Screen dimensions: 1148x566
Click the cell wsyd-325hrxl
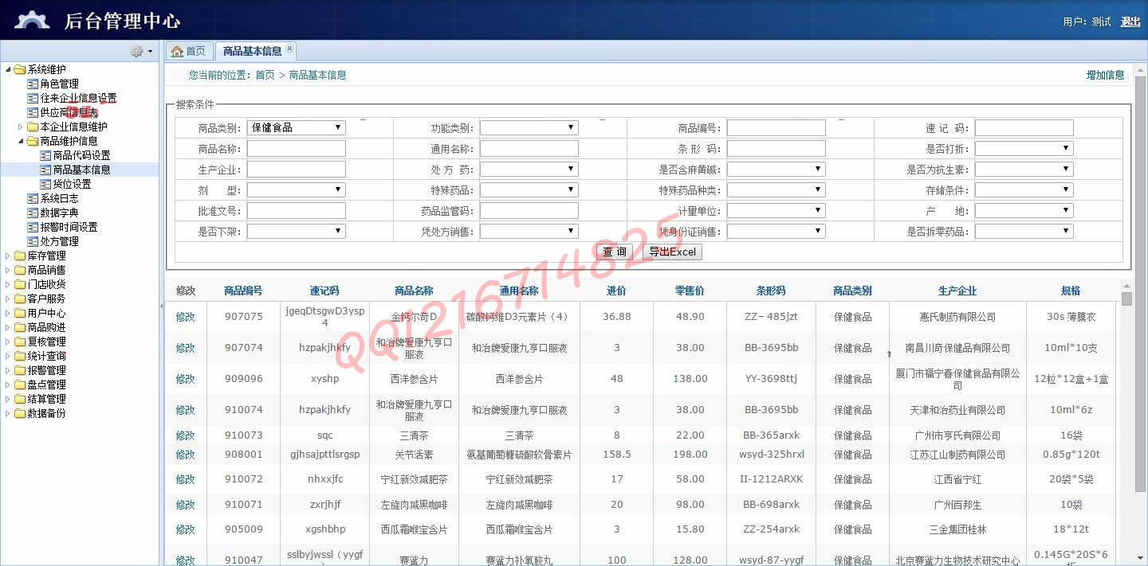771,455
